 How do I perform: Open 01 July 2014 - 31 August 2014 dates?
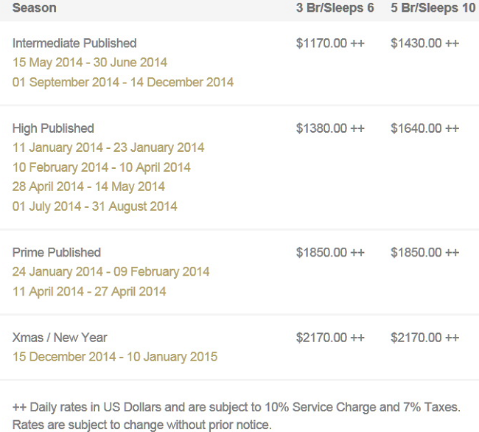coord(95,206)
